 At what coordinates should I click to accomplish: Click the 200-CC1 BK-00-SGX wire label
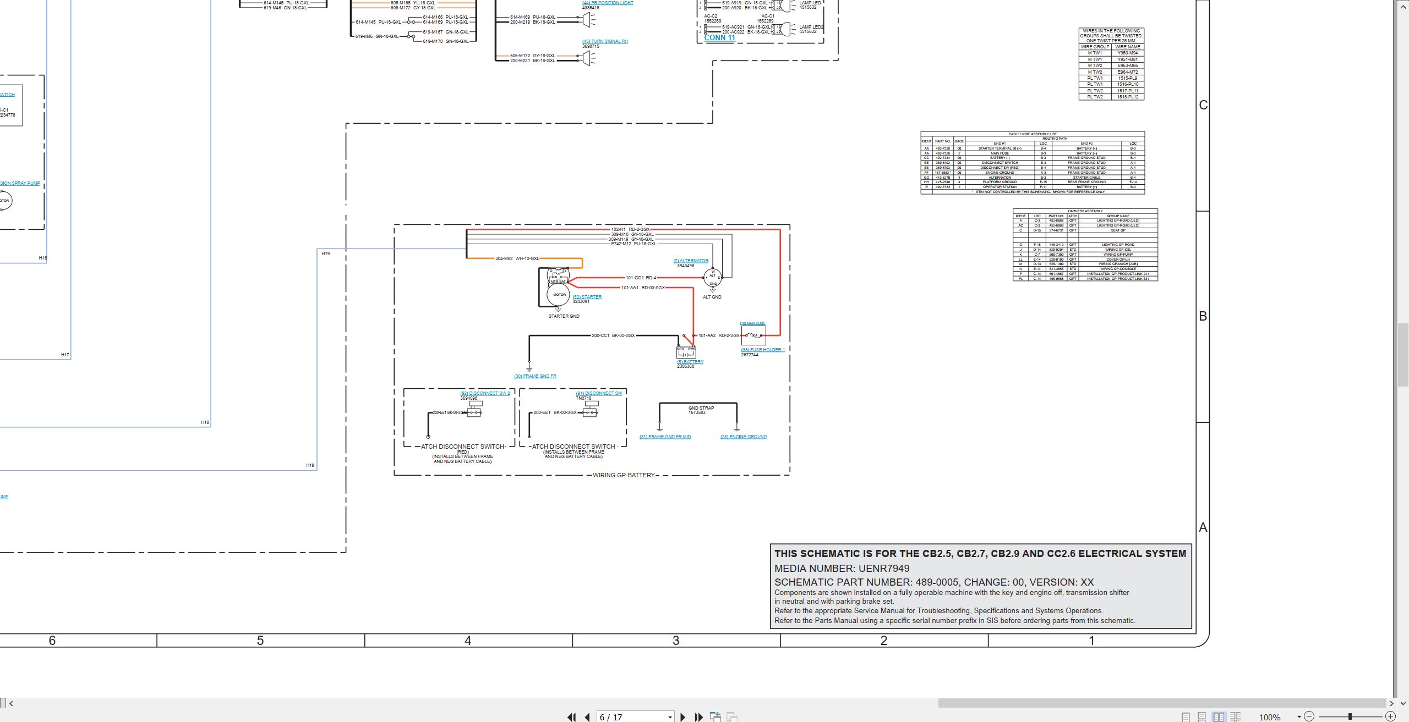tap(613, 335)
